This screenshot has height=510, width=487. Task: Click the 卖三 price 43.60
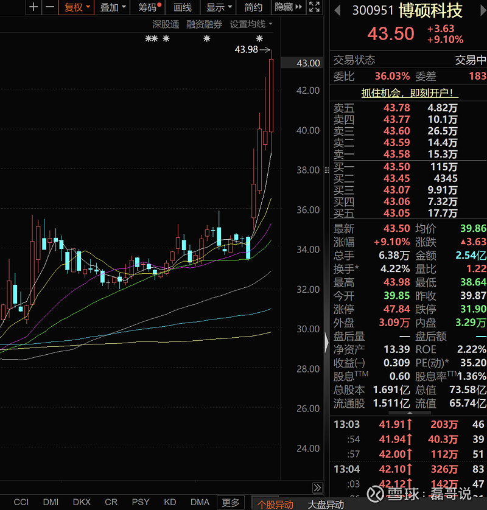[396, 131]
